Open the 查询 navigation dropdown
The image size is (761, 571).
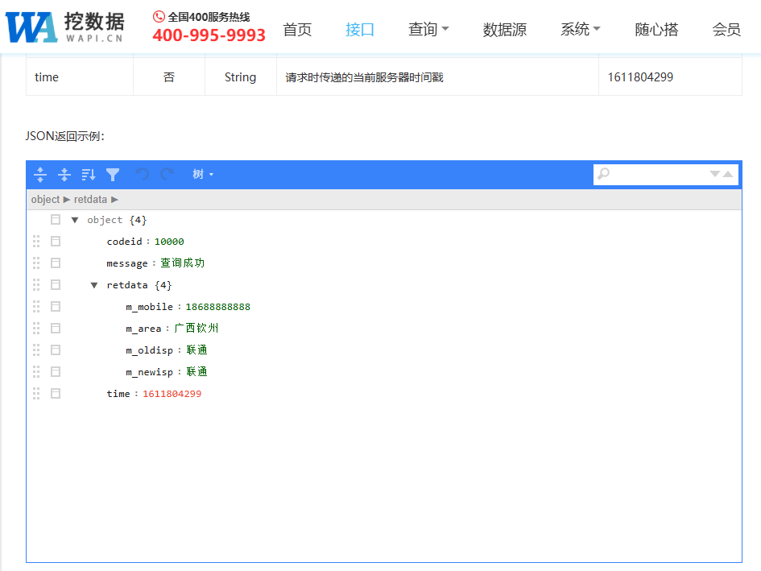(428, 29)
